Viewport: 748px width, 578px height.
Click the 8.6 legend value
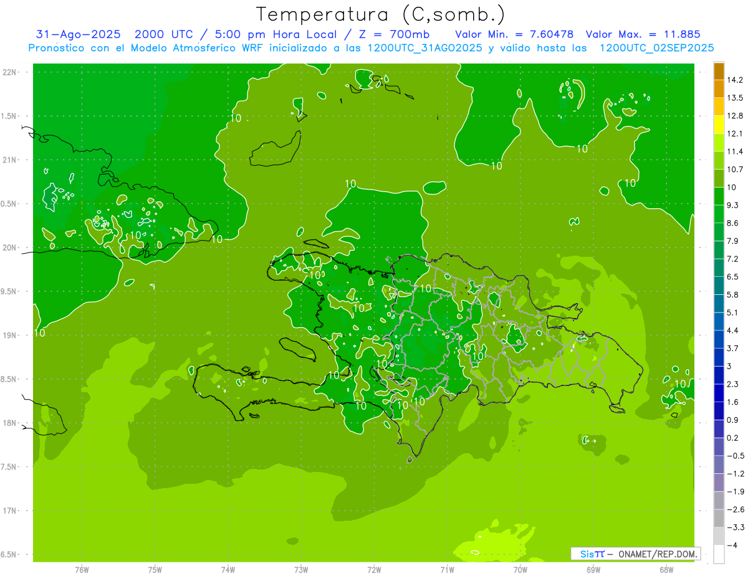pyautogui.click(x=732, y=223)
